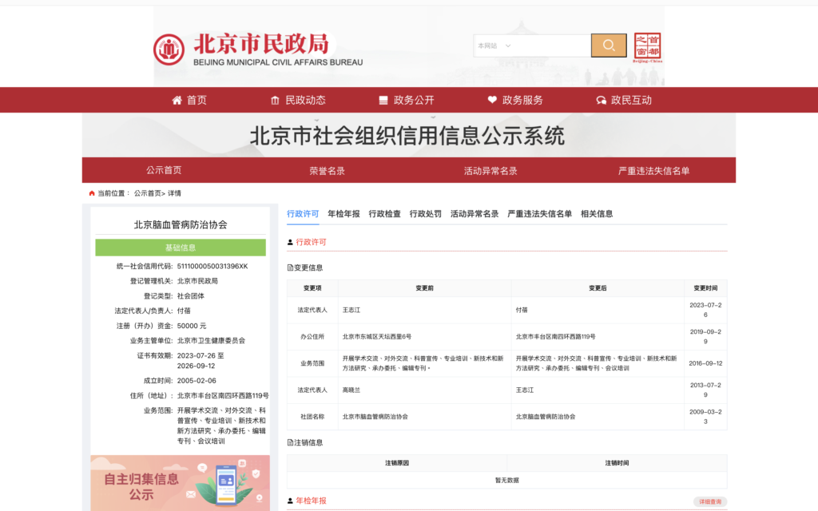Open the 首都之窗 red seal icon
Viewport: 818px width, 511px height.
pyautogui.click(x=647, y=47)
